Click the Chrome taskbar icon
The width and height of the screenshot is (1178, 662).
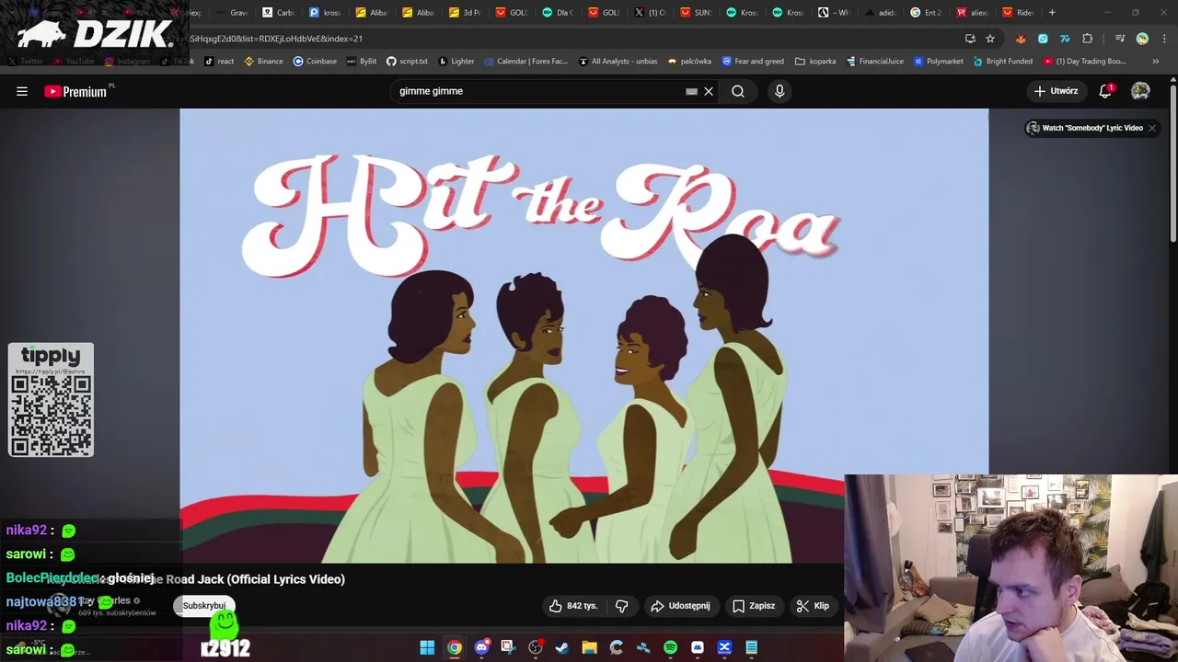click(455, 647)
